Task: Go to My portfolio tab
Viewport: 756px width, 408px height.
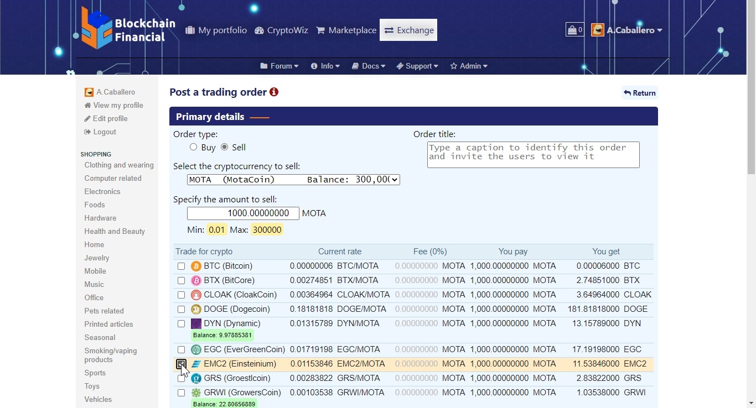Action: pyautogui.click(x=216, y=30)
